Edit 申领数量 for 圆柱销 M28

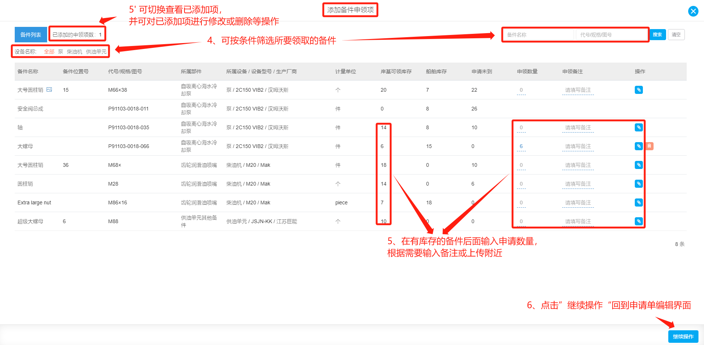[x=521, y=184]
